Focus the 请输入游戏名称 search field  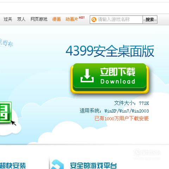[x=116, y=20]
